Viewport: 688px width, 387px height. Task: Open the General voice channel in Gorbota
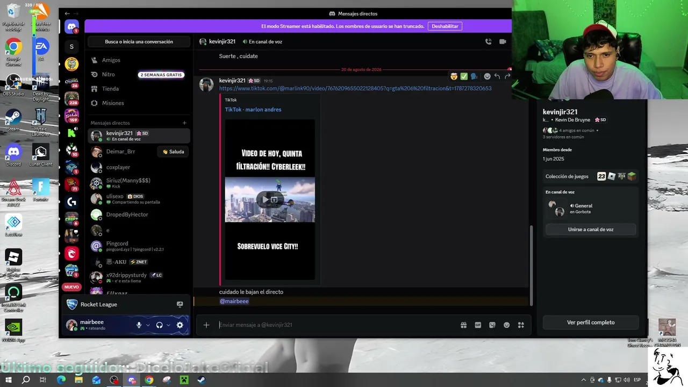point(583,206)
